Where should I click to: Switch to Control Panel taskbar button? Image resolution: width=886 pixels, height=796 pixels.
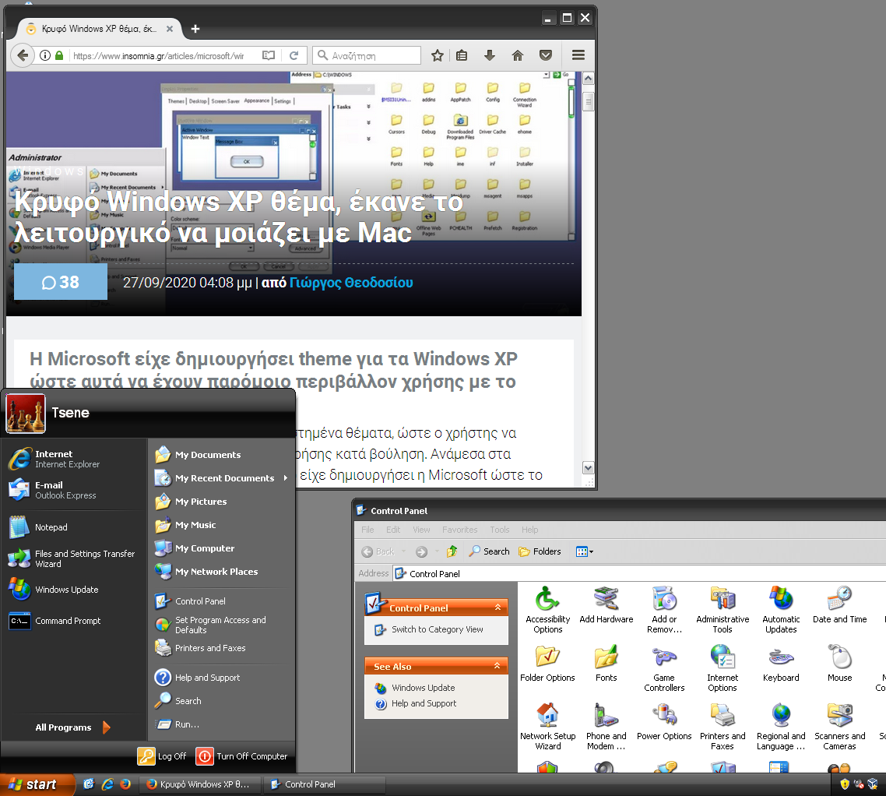click(325, 784)
